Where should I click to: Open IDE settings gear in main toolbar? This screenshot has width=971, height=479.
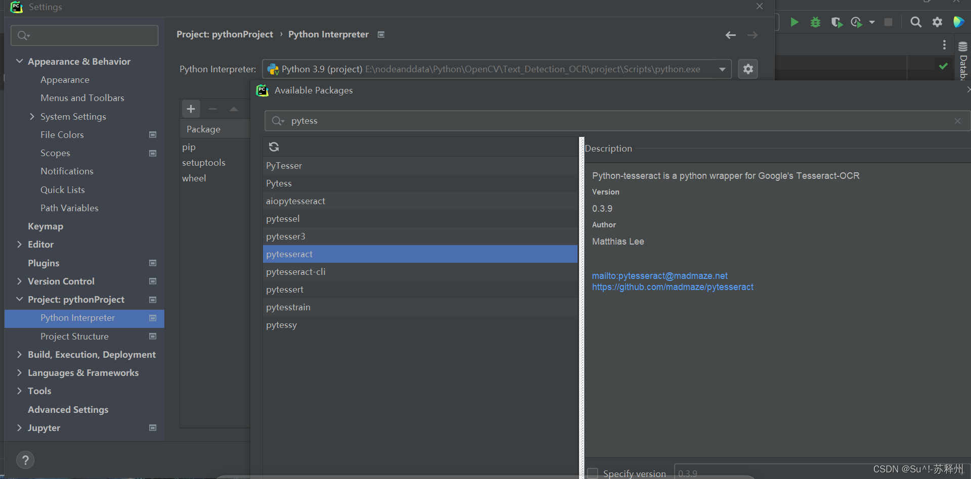[x=937, y=22]
